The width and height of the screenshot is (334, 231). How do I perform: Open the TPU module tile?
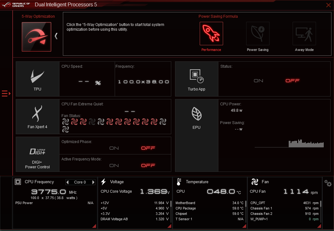pos(38,79)
